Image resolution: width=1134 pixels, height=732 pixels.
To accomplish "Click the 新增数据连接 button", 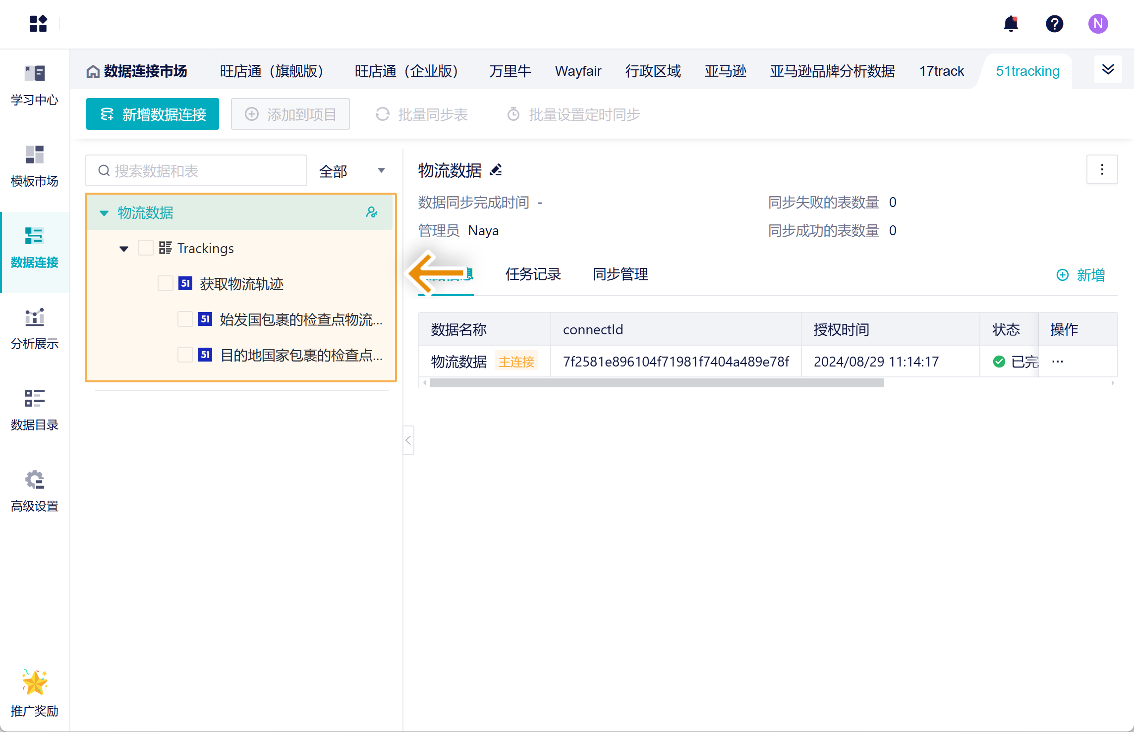I will (153, 114).
